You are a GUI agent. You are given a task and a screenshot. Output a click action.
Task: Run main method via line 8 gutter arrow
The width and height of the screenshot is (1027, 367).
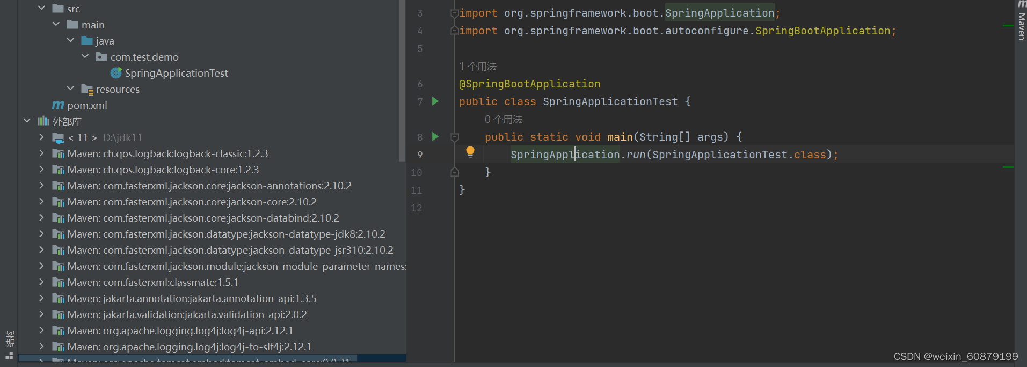coord(435,136)
